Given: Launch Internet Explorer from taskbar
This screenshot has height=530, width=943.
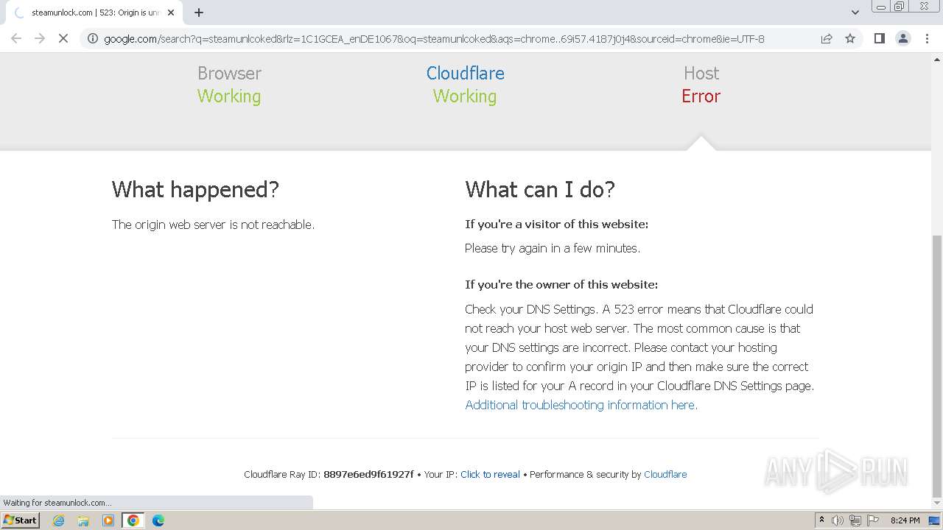Looking at the screenshot, I should tap(58, 520).
